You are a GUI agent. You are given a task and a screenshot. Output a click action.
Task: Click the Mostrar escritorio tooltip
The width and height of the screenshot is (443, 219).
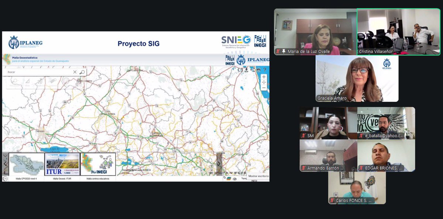[258, 176]
